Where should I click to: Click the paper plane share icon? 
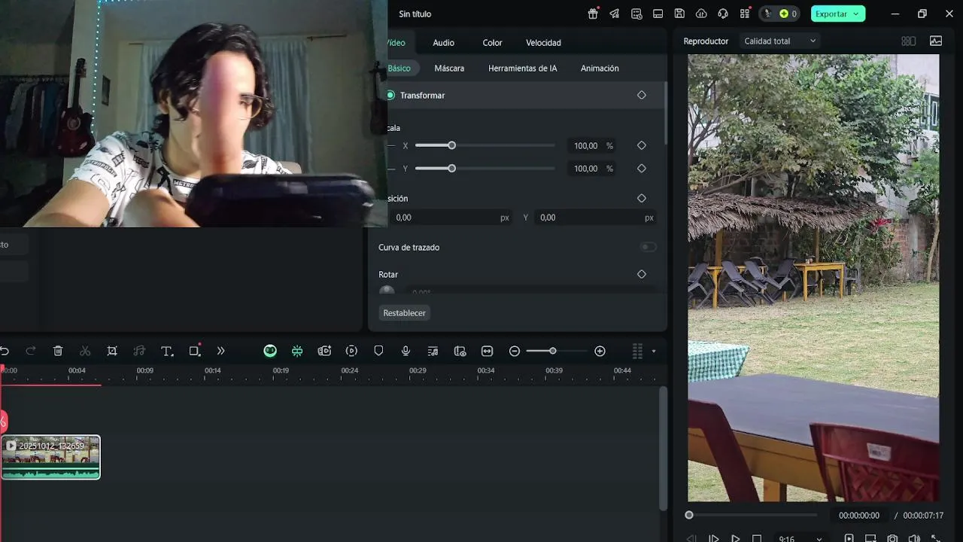615,14
